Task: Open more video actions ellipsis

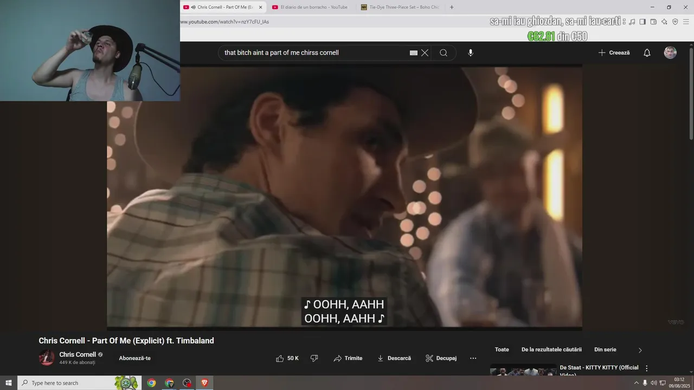Action: [x=473, y=358]
